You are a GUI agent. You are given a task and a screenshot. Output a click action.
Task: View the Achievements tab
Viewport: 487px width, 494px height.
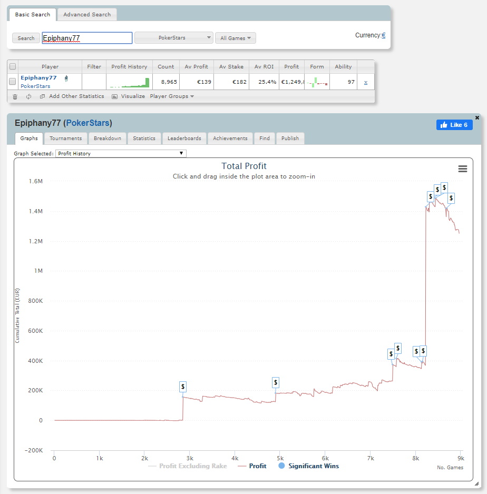click(x=230, y=139)
